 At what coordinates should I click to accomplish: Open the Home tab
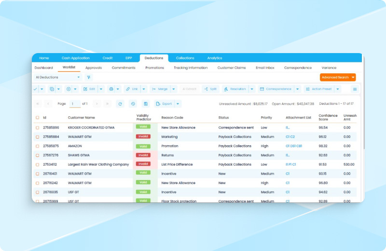pos(44,58)
